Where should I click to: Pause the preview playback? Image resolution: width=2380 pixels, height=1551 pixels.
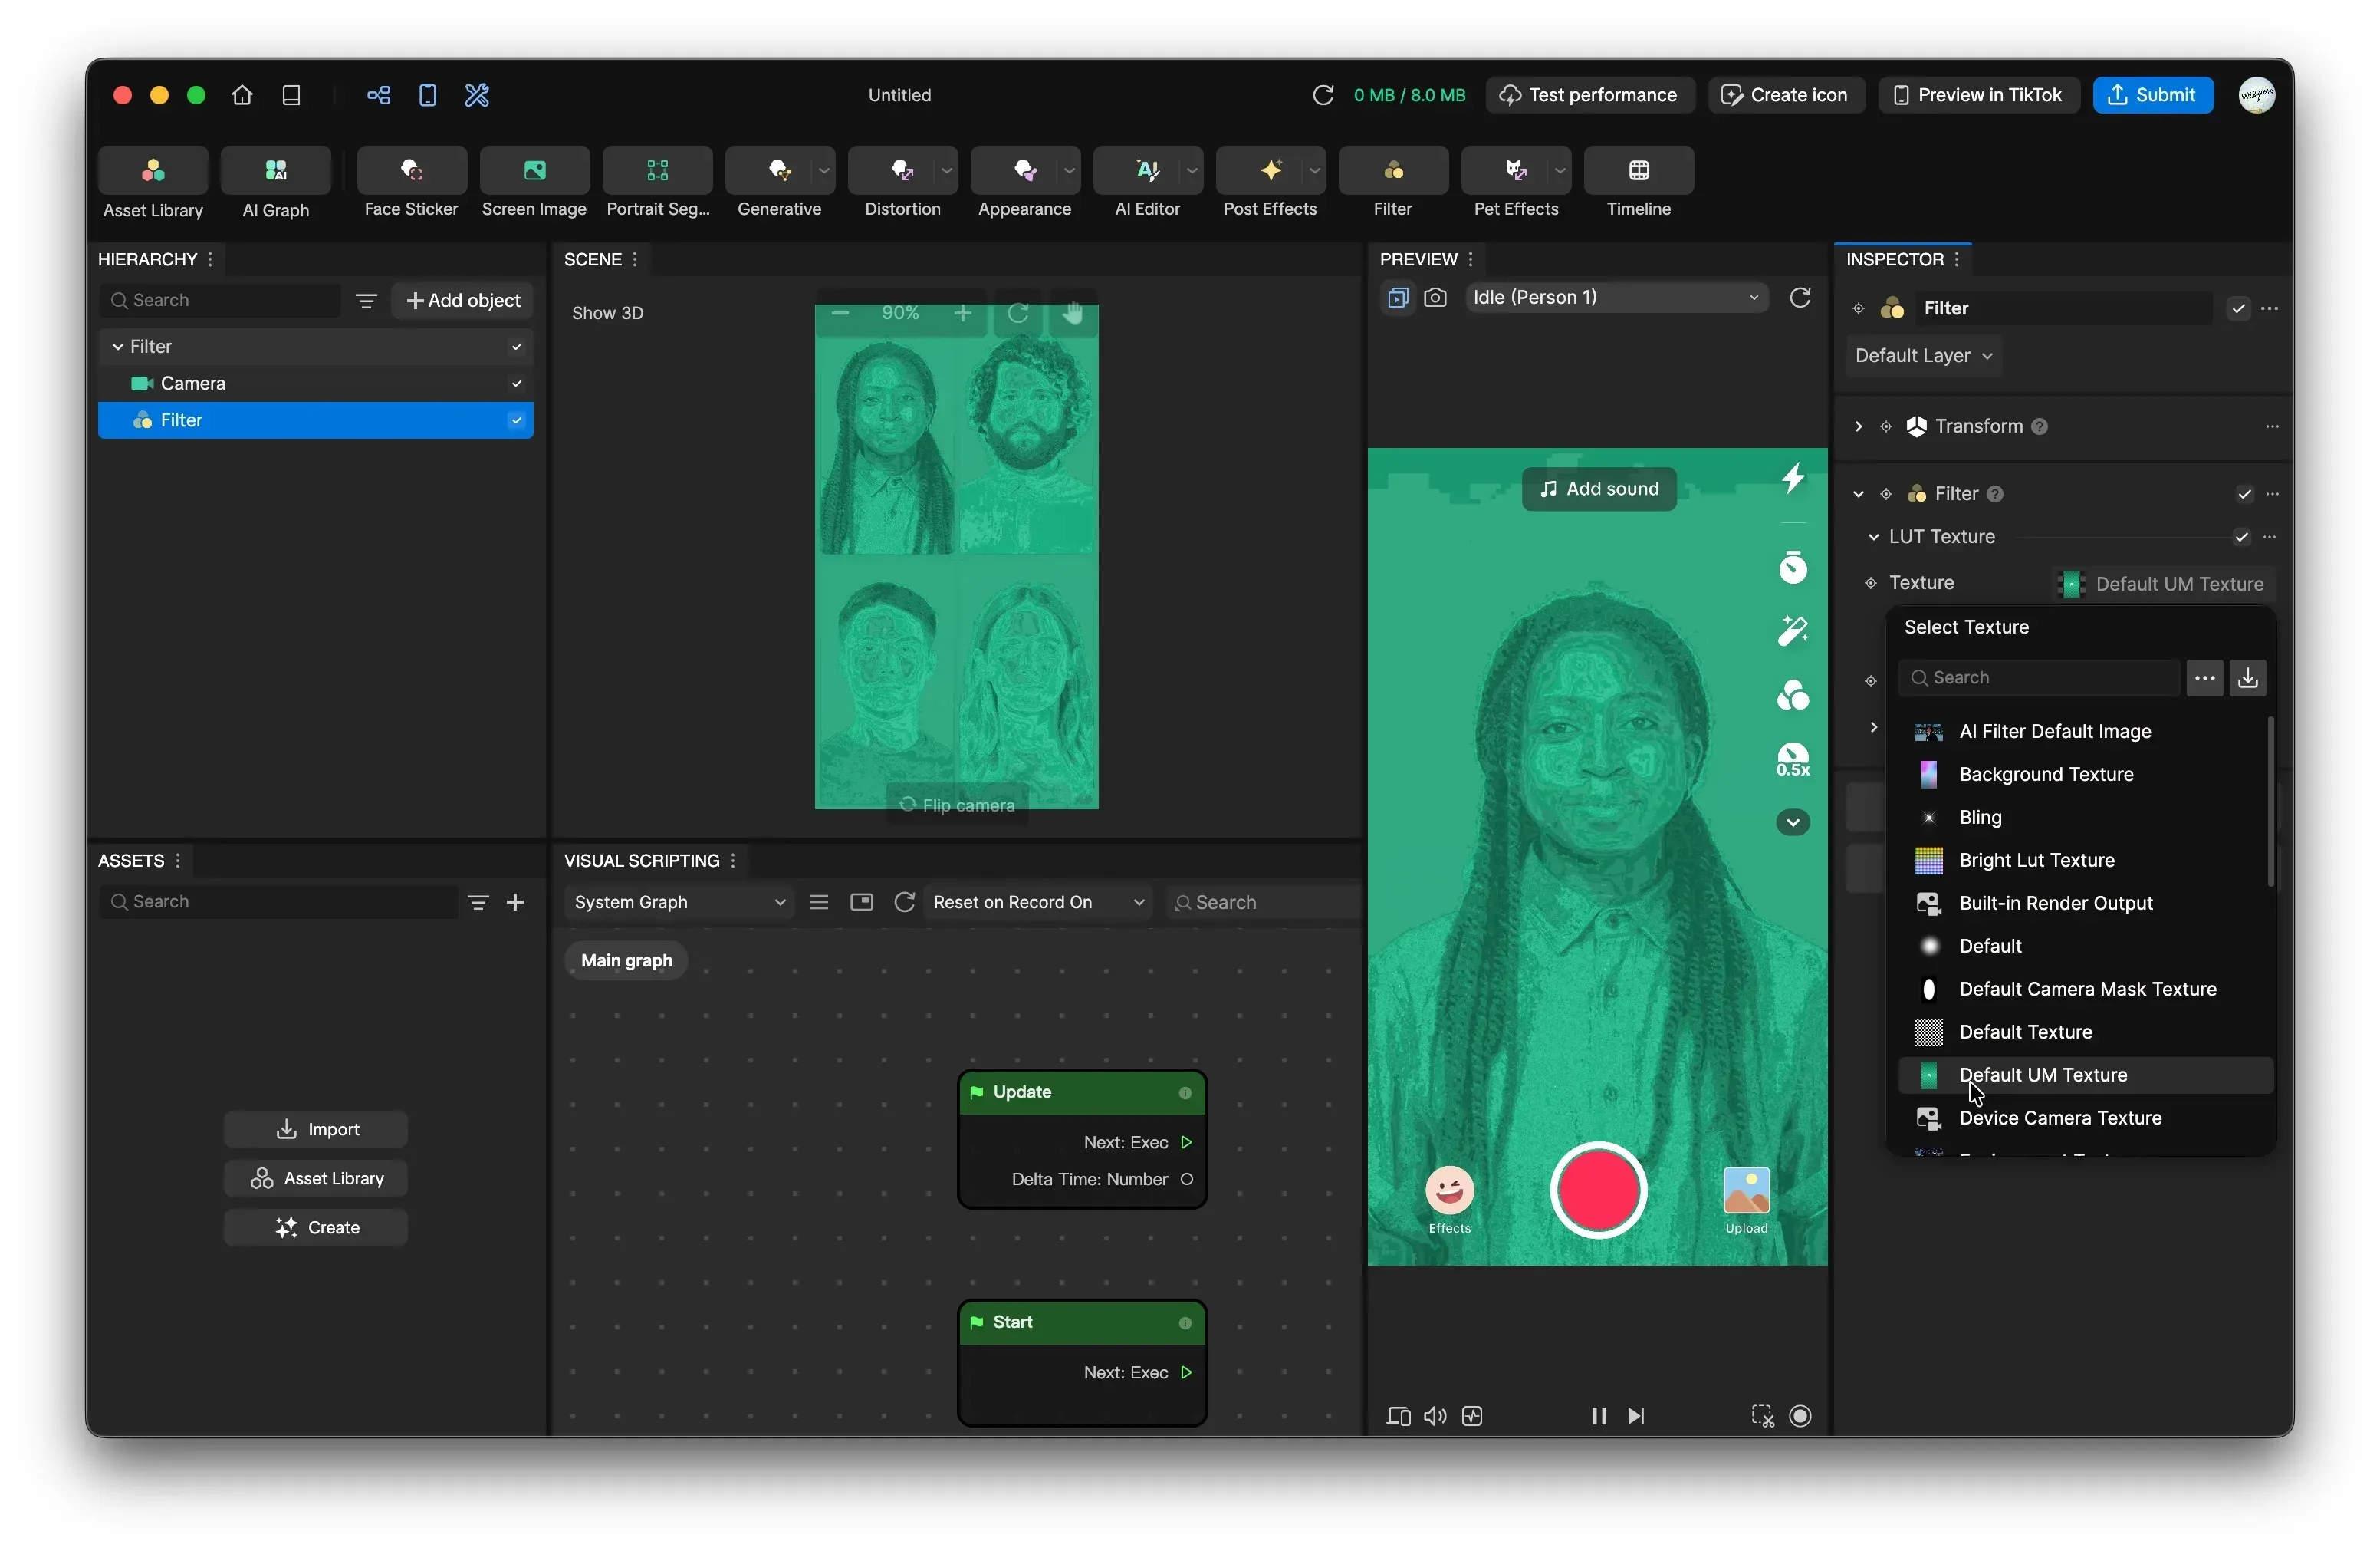click(1598, 1416)
